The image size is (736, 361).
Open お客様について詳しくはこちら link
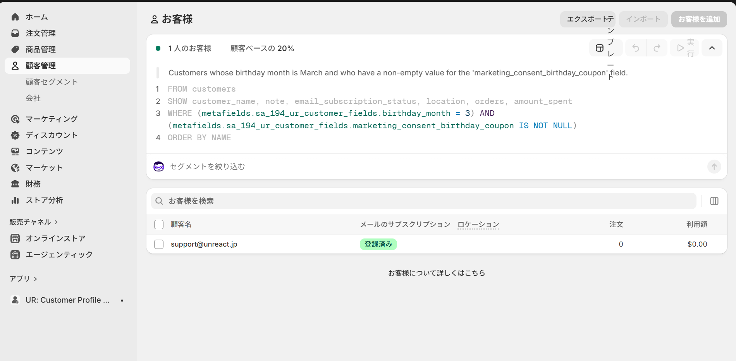[437, 273]
